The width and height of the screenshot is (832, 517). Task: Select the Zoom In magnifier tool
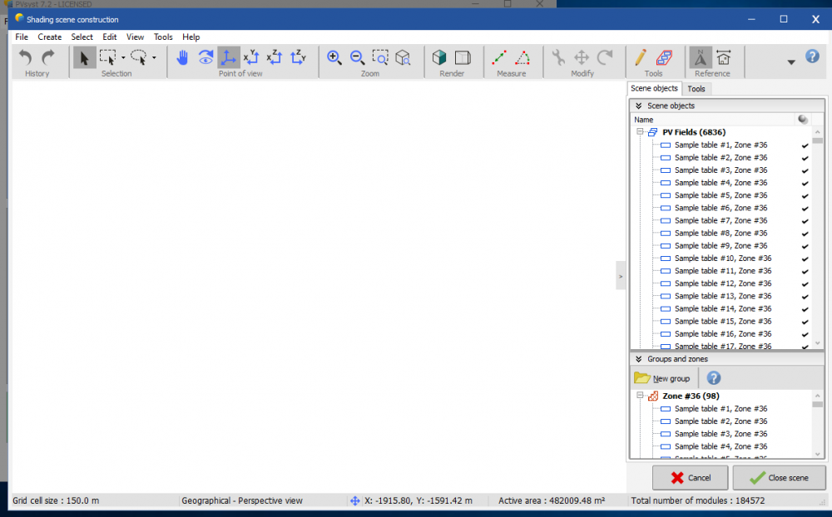click(x=334, y=57)
